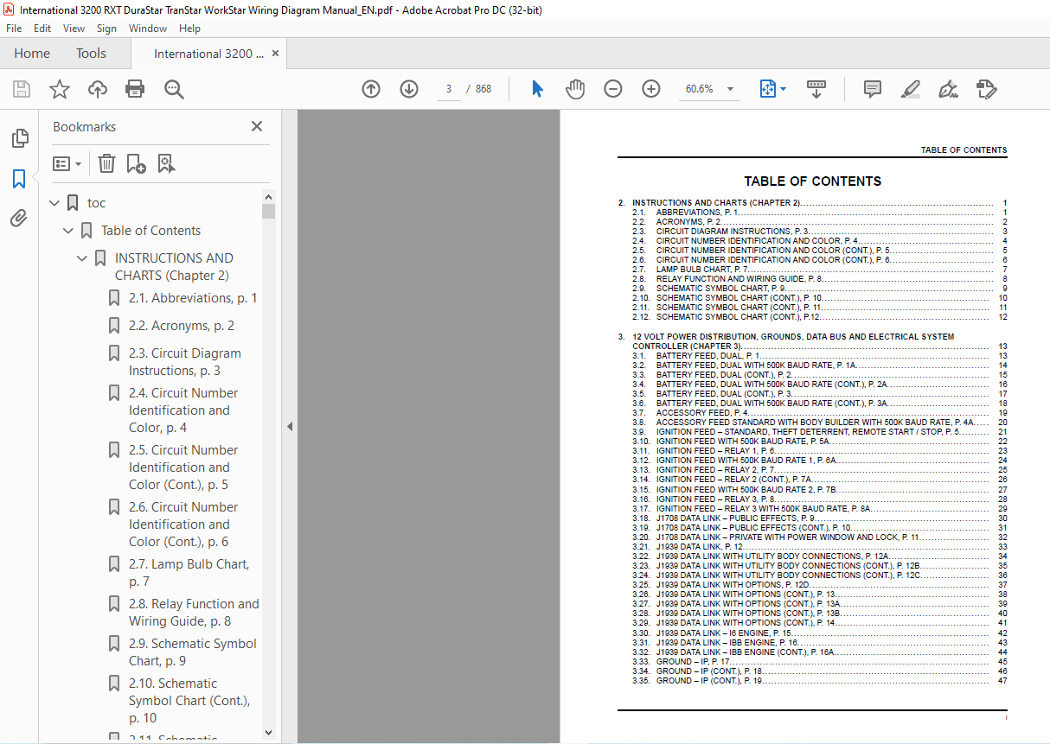Toggle the Bookmarks navigation pane button
Viewport: 1050px width, 744px height.
(19, 179)
